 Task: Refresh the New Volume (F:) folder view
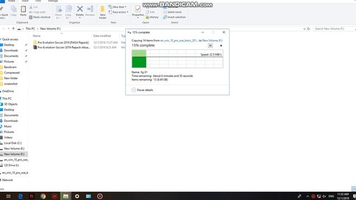click(x=309, y=29)
